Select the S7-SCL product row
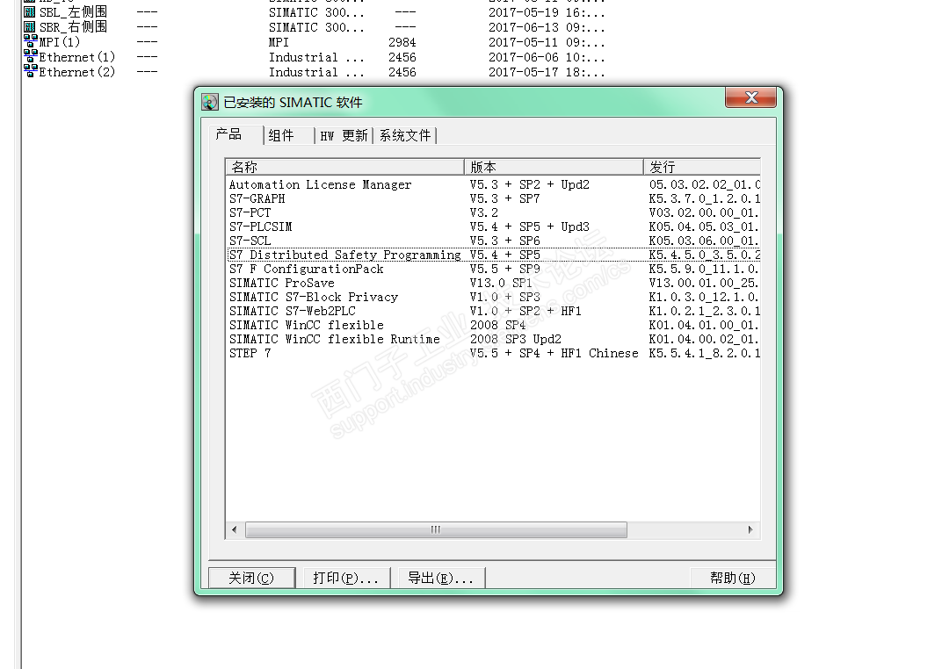Image resolution: width=942 pixels, height=669 pixels. [x=493, y=241]
